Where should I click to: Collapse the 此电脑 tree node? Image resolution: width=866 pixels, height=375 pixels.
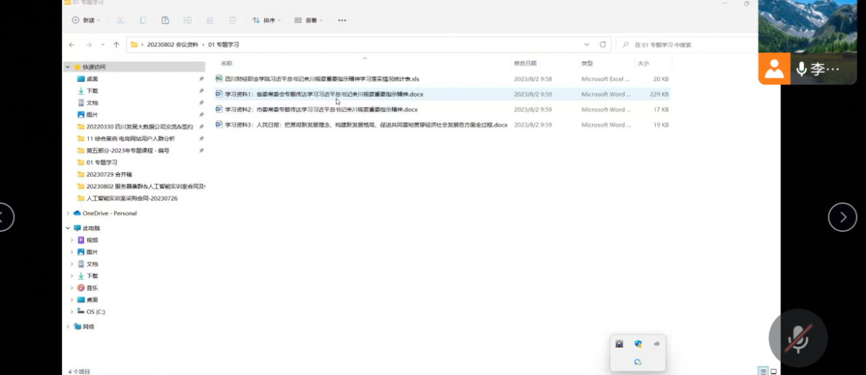coord(68,228)
